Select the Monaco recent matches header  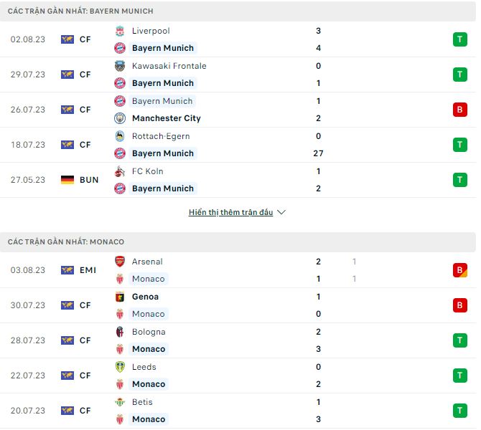(x=66, y=242)
